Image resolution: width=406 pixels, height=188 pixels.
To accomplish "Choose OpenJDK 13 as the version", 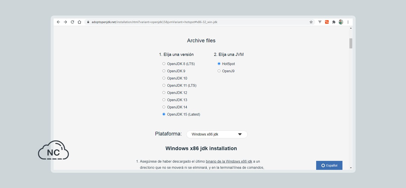I will [164, 100].
